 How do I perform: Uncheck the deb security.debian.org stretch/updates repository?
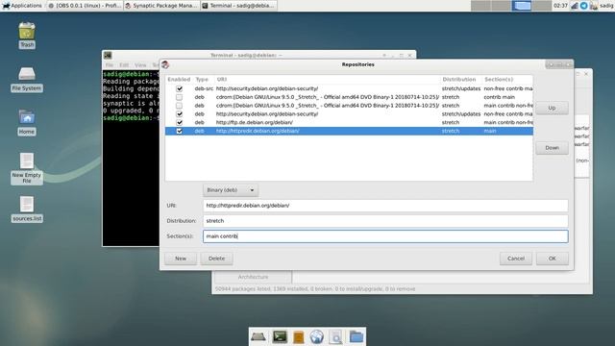click(180, 113)
